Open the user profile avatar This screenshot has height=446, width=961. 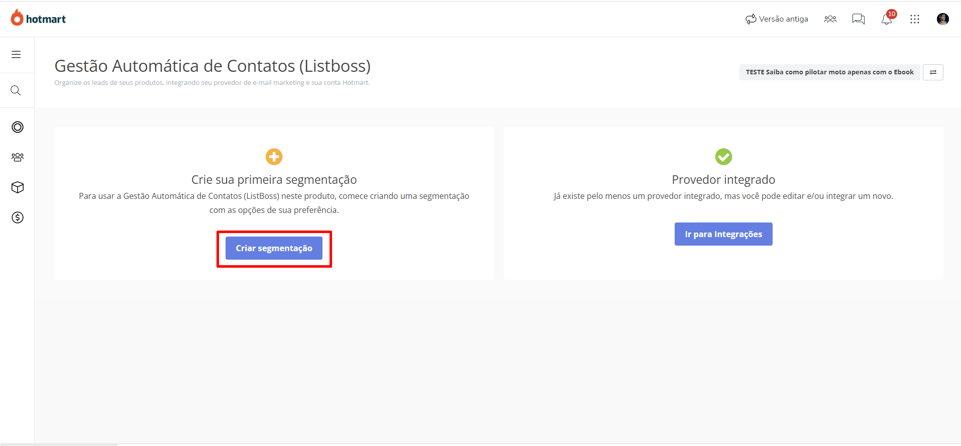[x=943, y=19]
